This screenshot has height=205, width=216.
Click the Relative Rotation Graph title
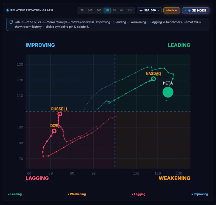click(32, 10)
